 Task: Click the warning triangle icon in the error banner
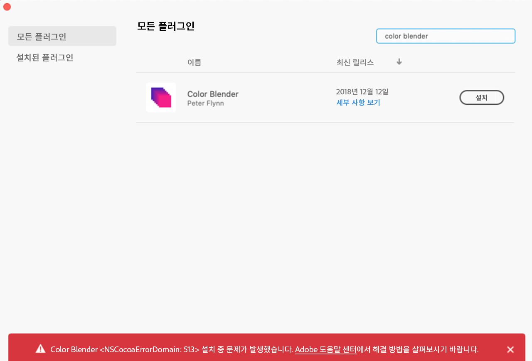point(40,349)
